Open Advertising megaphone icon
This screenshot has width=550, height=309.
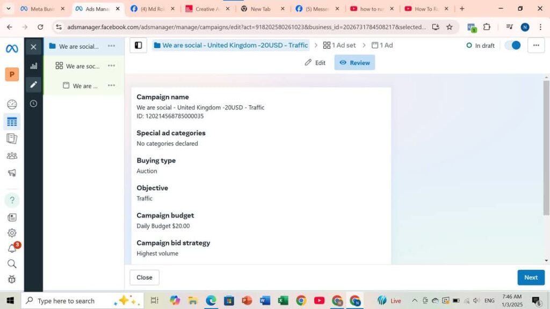coord(12,173)
